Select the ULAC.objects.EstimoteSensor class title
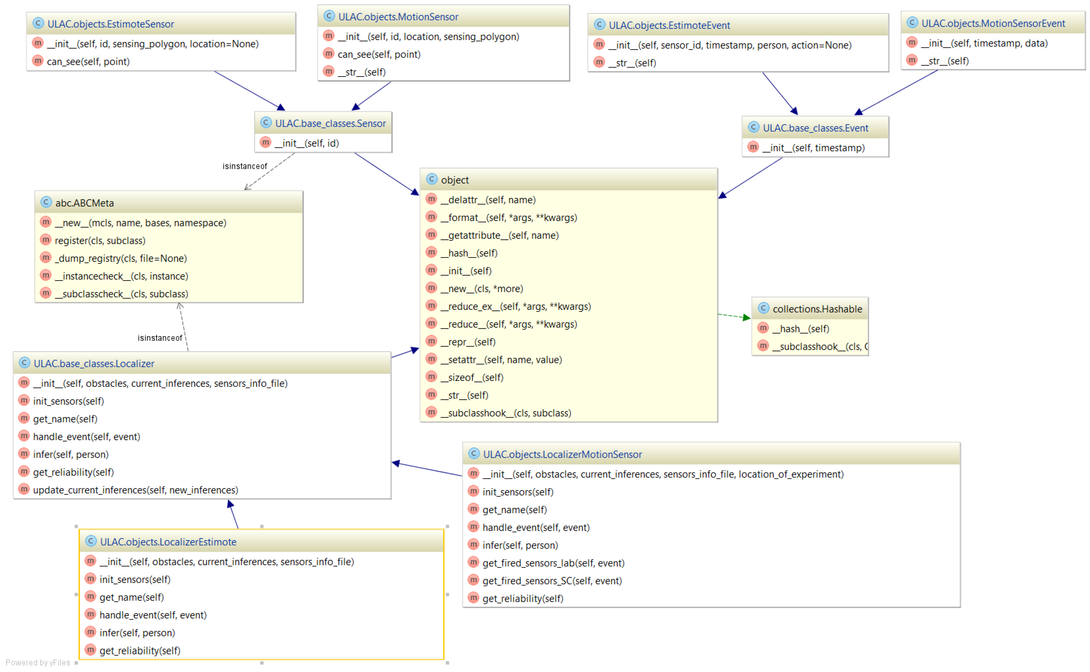1090x672 pixels. pos(111,24)
